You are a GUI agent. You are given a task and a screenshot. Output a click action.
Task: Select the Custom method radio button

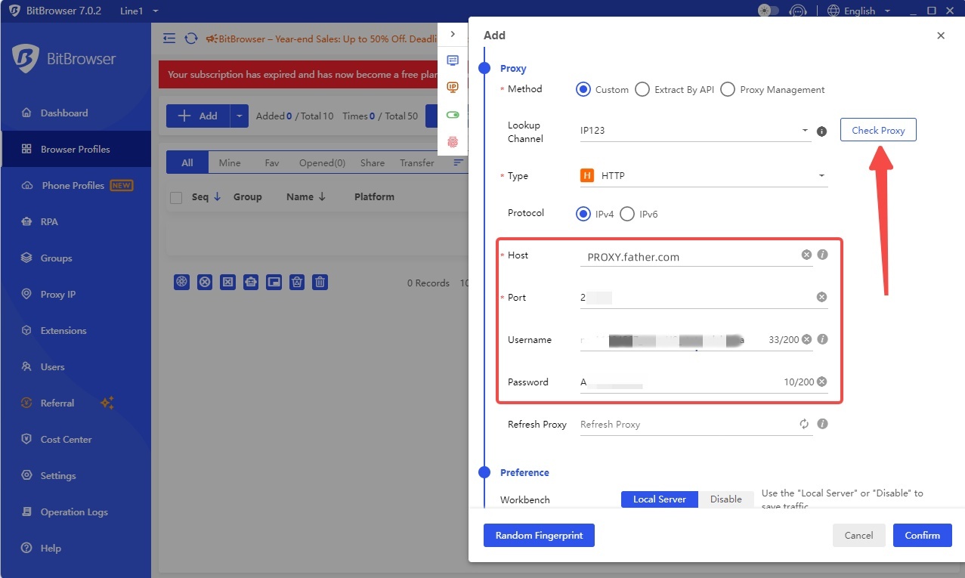click(x=583, y=89)
